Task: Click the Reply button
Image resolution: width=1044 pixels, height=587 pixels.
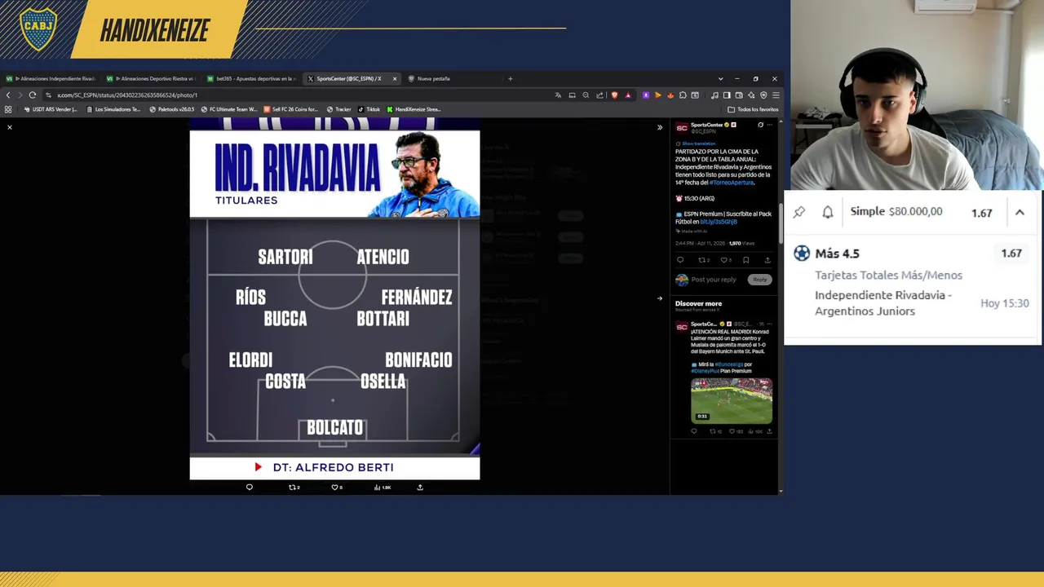Action: [x=760, y=280]
